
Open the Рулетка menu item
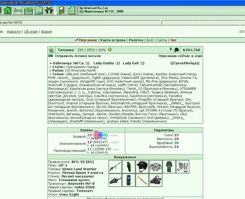(136, 40)
